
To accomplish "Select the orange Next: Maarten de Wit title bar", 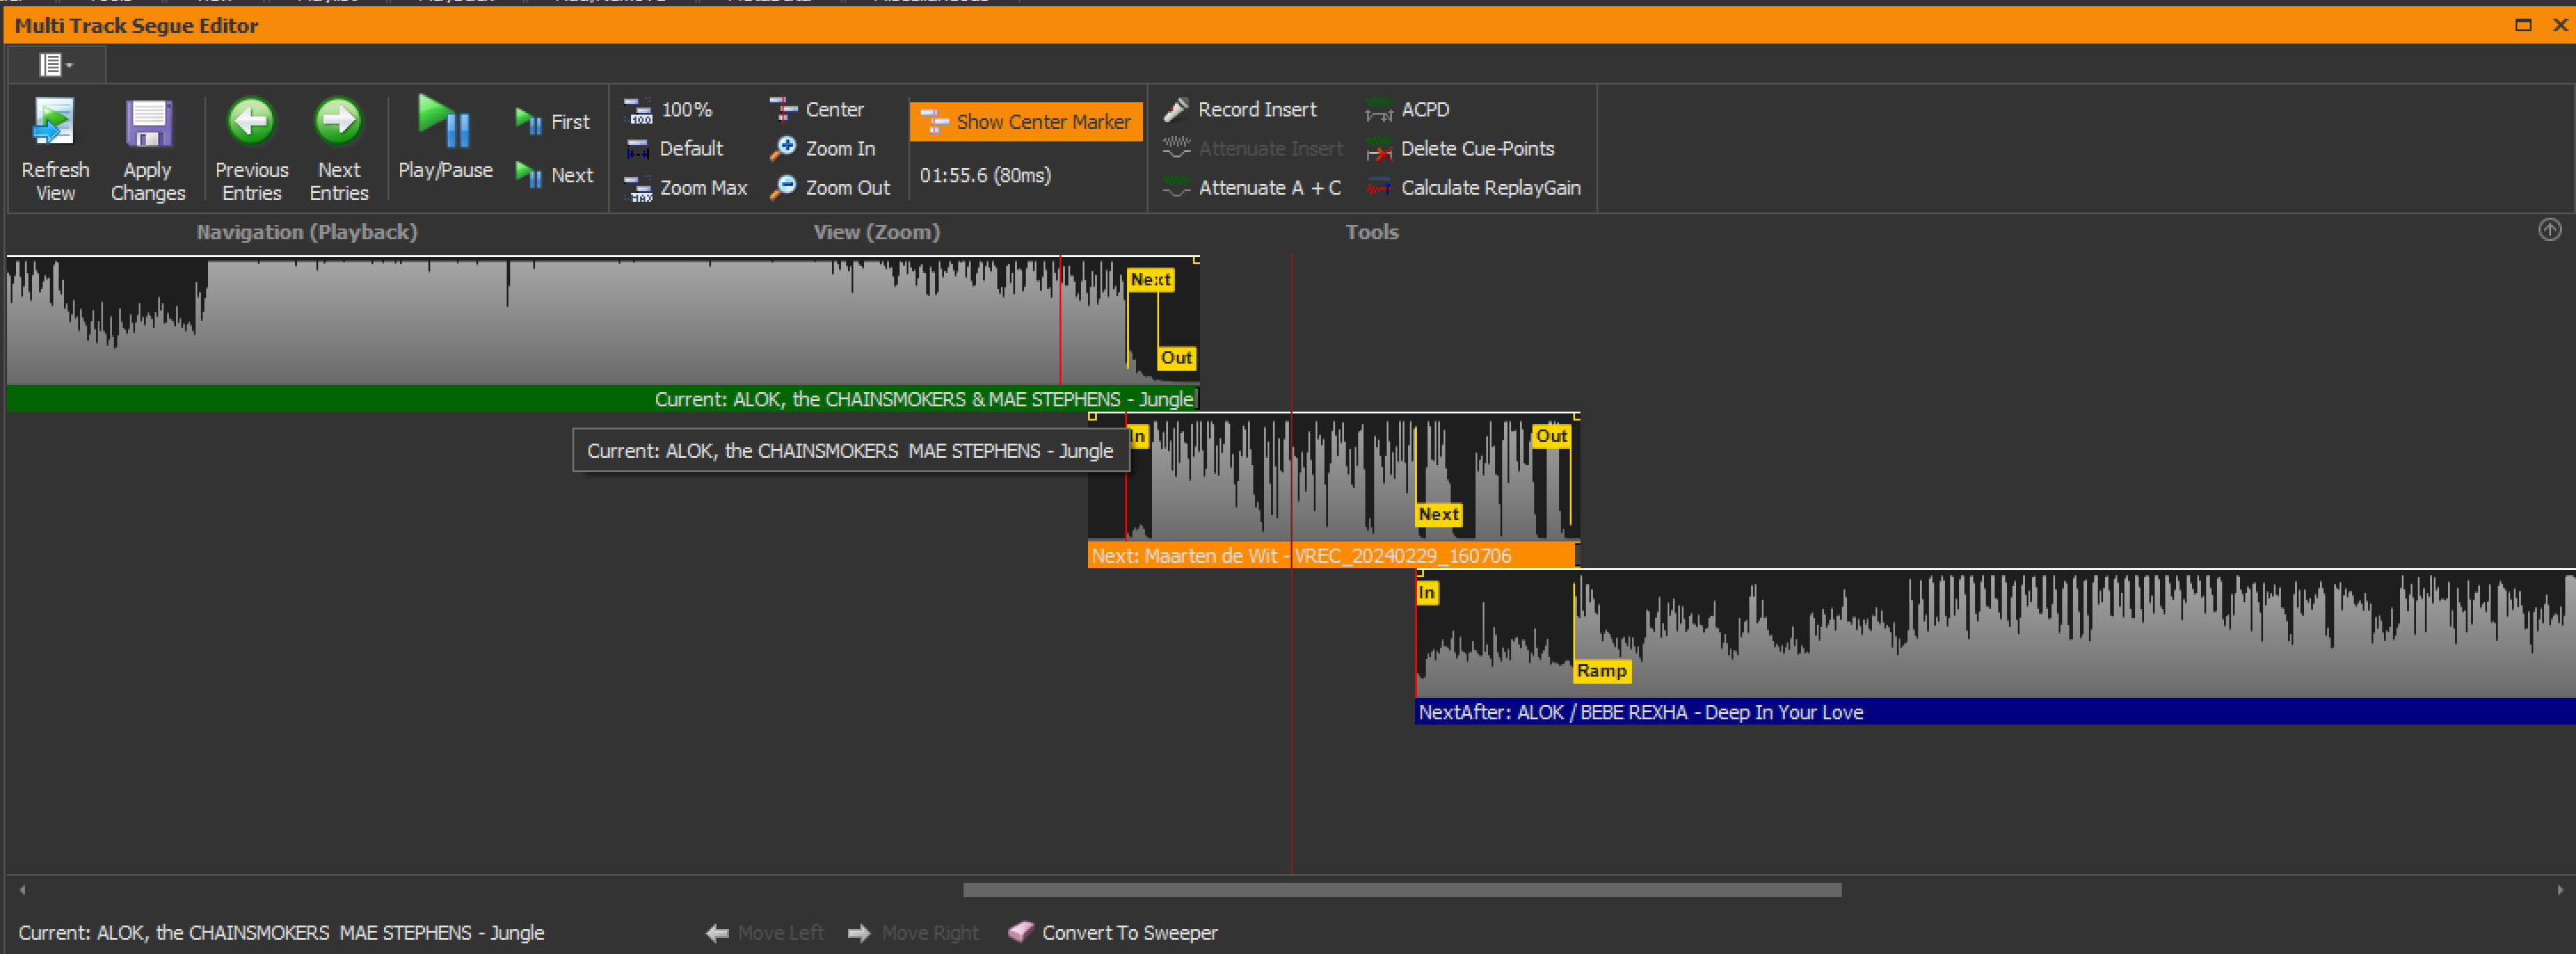I will (x=1332, y=556).
